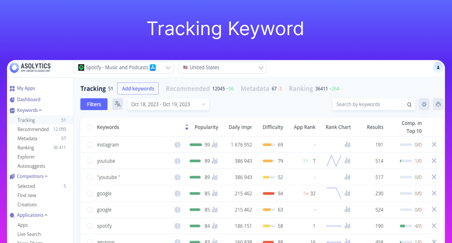Open Selected competitors in sidebar
Image resolution: width=452 pixels, height=243 pixels.
coord(26,186)
